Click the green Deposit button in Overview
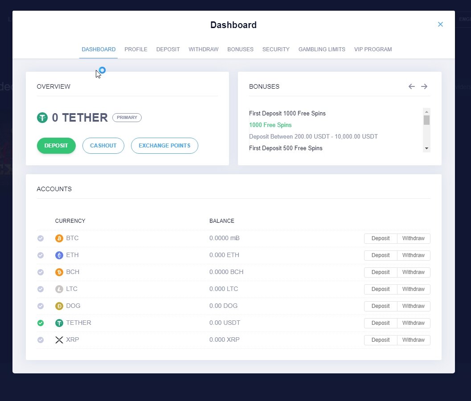This screenshot has width=471, height=401. pos(56,146)
